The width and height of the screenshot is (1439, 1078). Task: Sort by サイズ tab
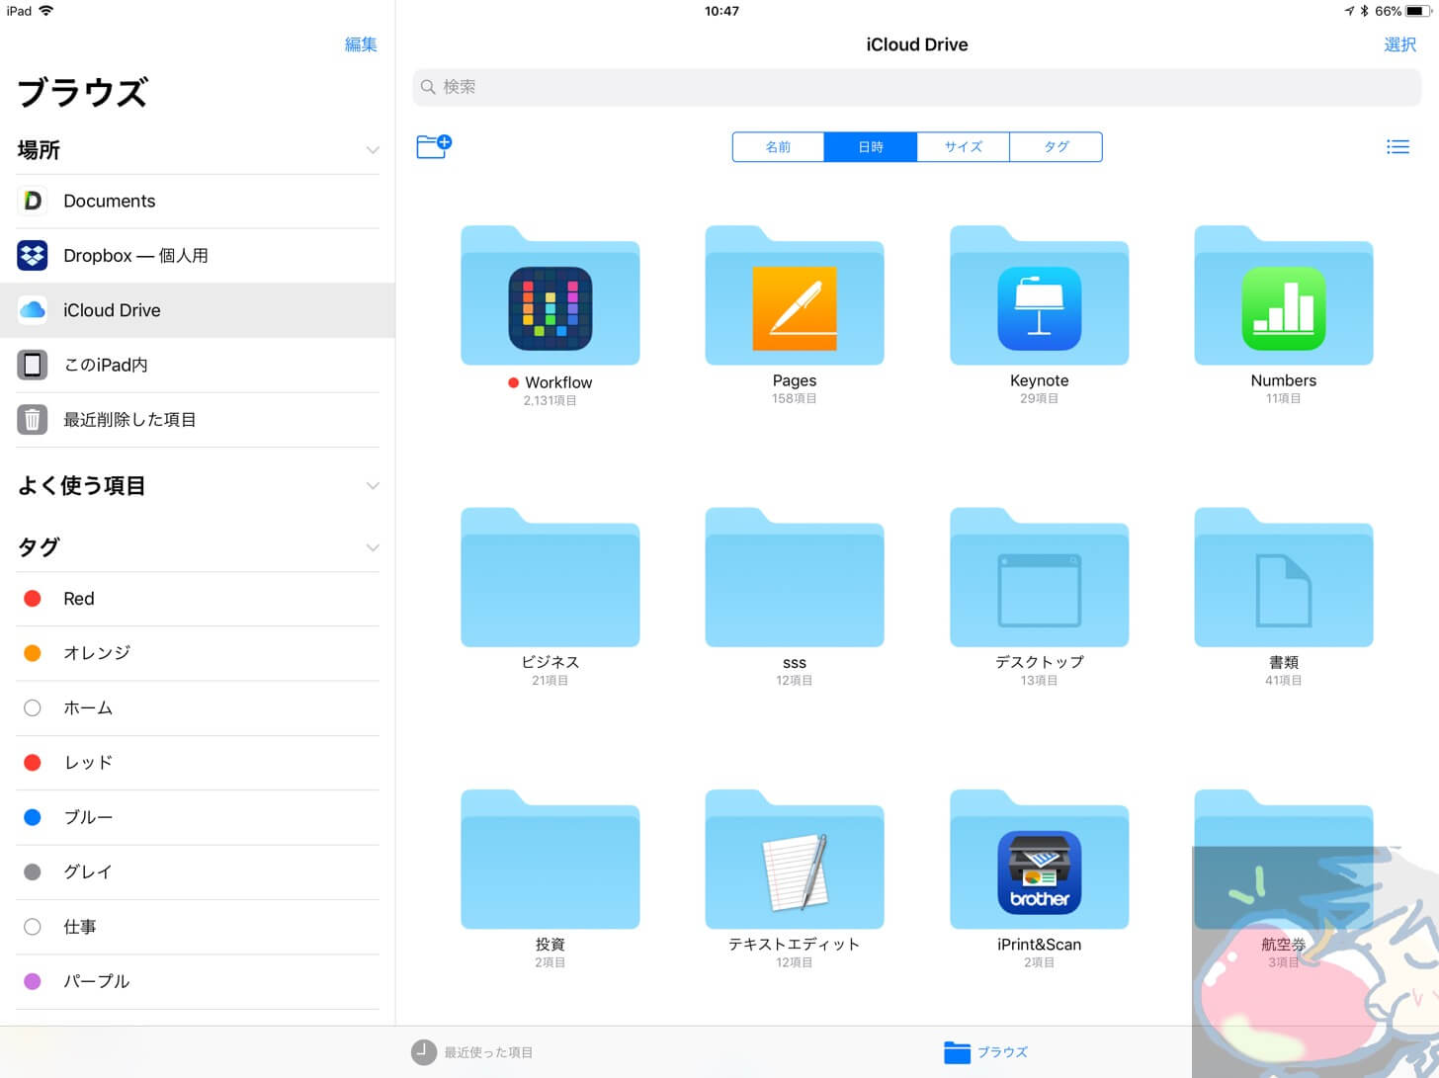coord(963,147)
